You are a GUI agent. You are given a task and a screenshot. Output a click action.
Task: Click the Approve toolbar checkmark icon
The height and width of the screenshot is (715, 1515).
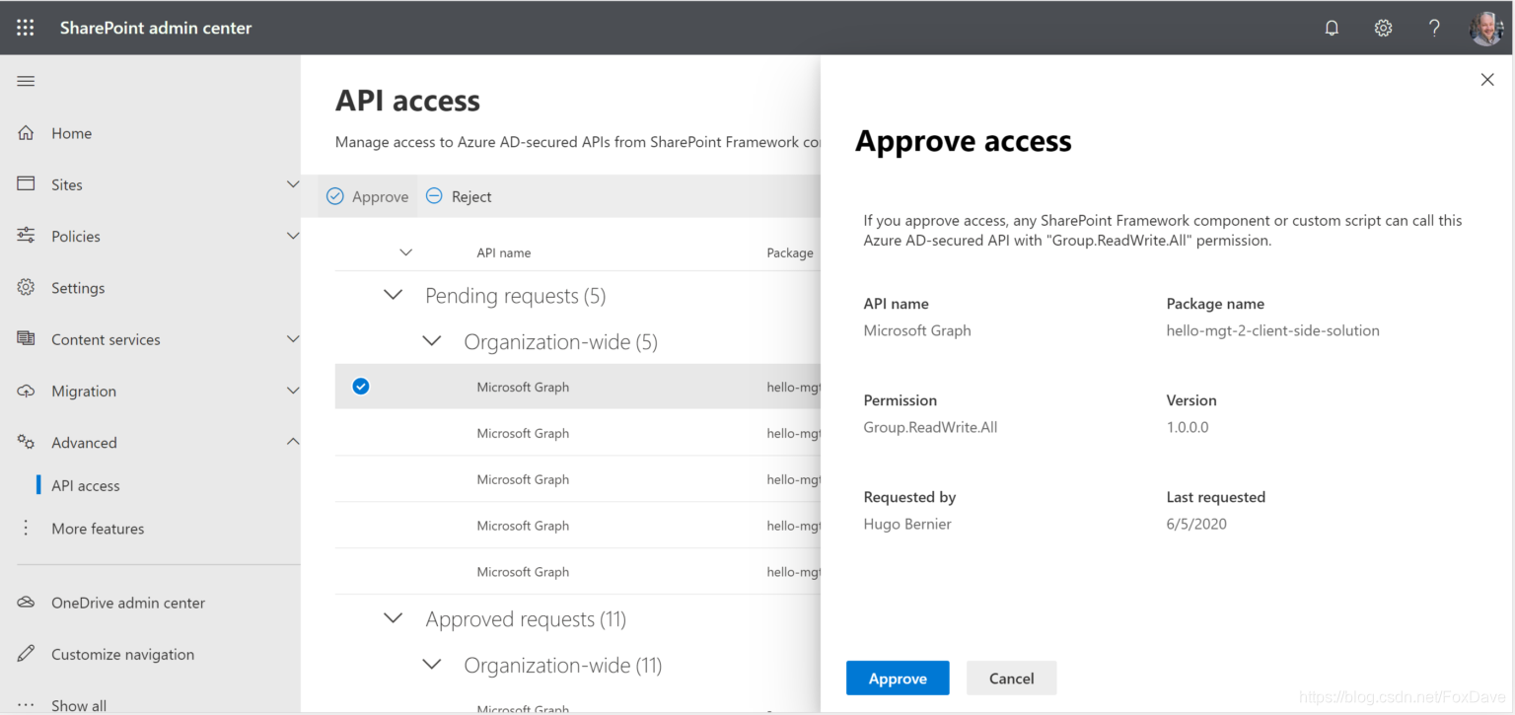pyautogui.click(x=335, y=196)
